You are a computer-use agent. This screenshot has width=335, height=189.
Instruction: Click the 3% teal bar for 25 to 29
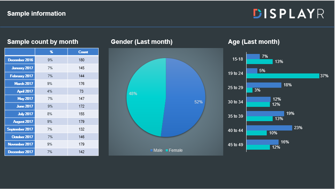[x=249, y=90]
